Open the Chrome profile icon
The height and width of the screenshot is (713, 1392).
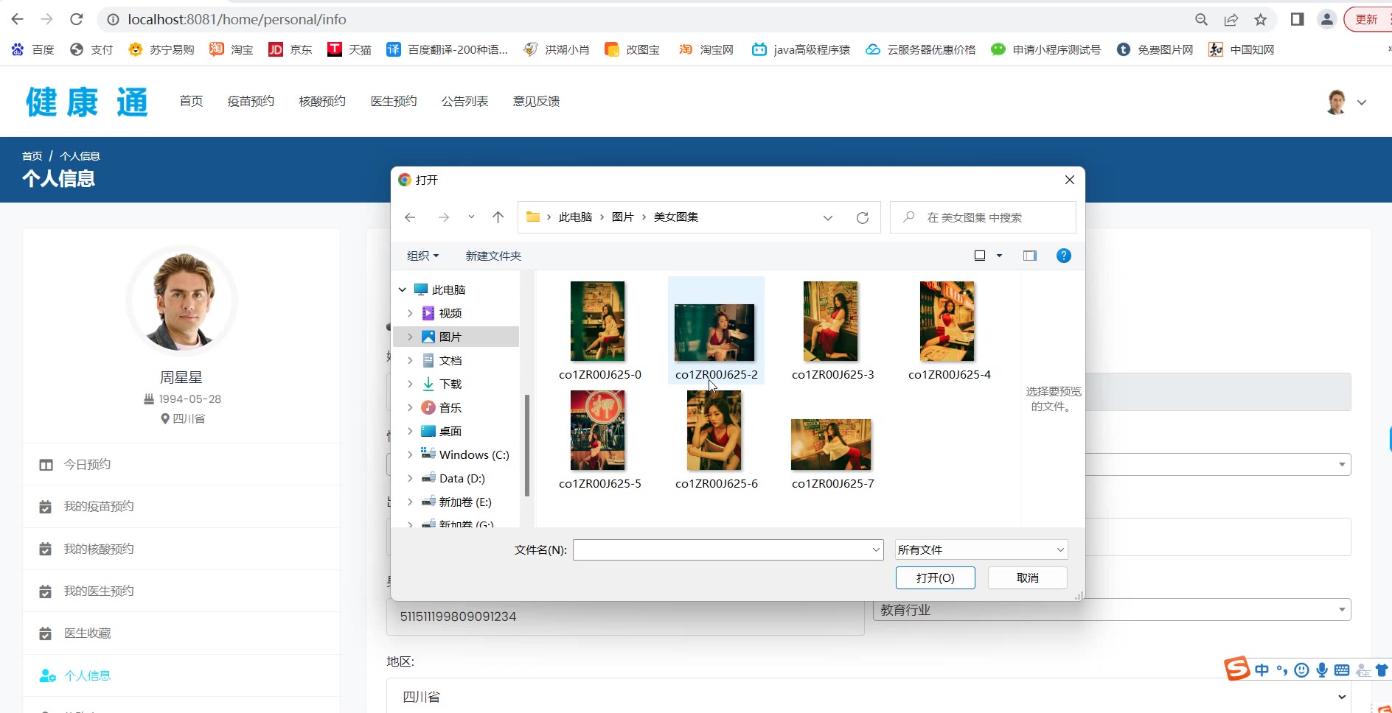pyautogui.click(x=1327, y=20)
